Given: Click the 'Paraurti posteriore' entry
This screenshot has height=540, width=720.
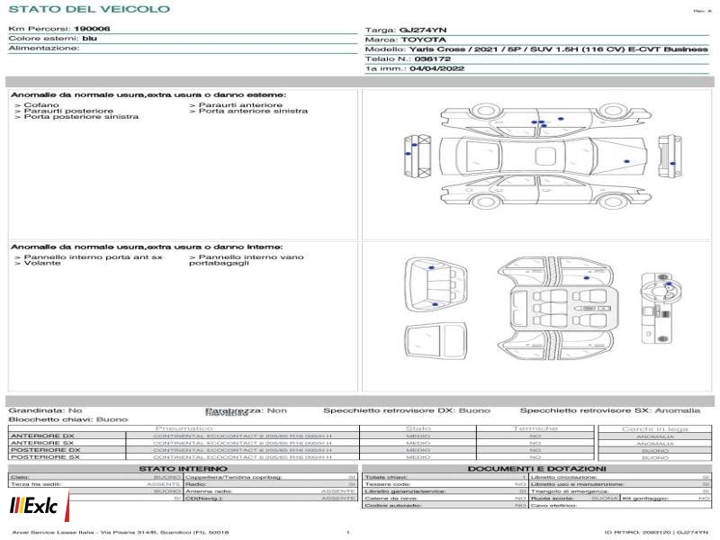Looking at the screenshot, I should pyautogui.click(x=64, y=111).
